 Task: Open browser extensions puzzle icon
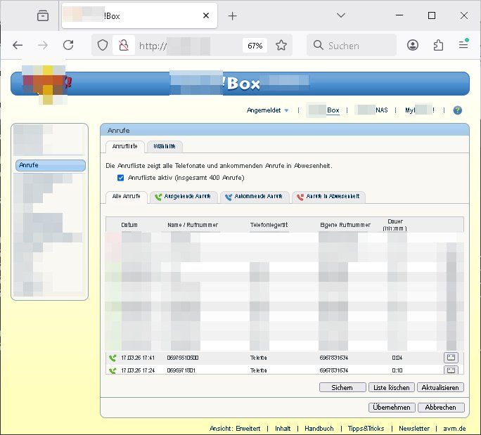[438, 45]
